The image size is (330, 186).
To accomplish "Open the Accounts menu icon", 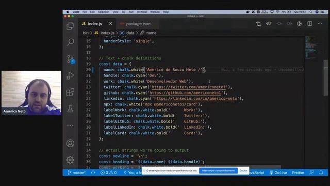I will tap(70, 144).
